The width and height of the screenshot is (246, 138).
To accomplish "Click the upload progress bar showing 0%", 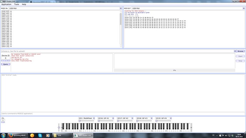I will [x=174, y=70].
